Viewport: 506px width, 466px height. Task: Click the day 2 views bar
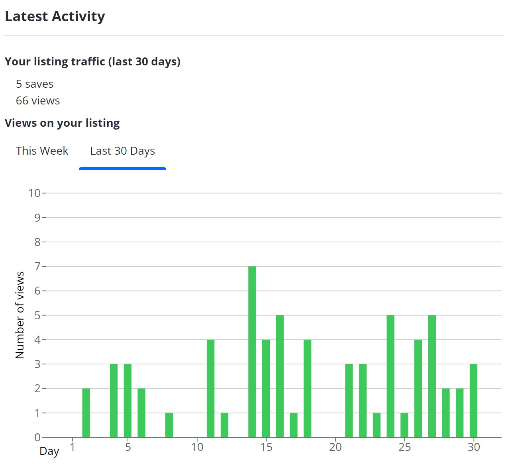[x=86, y=413]
